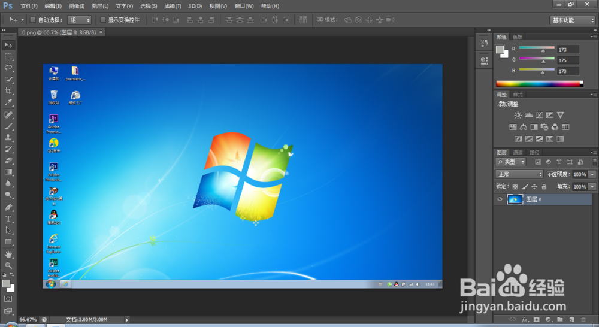The image size is (599, 327).
Task: Click the color spectrum ramp
Action: (x=540, y=84)
